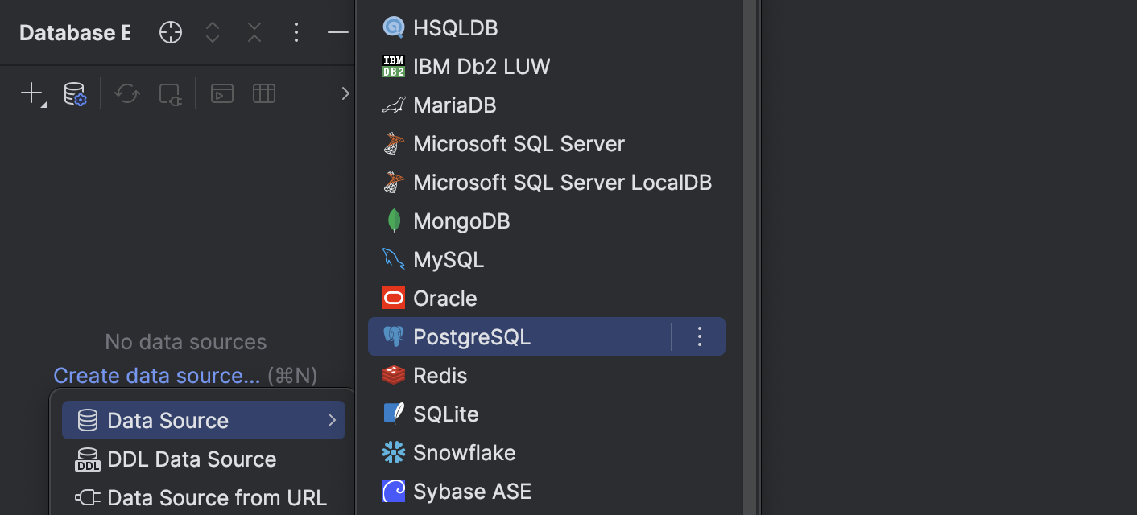Viewport: 1137px width, 515px height.
Task: Select Data Source from URL option
Action: click(x=217, y=498)
